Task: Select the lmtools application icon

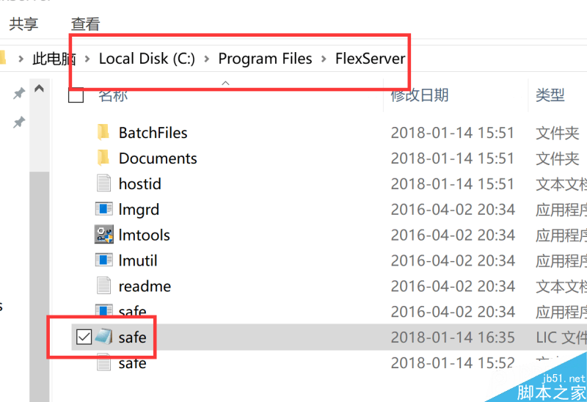Action: (x=103, y=235)
